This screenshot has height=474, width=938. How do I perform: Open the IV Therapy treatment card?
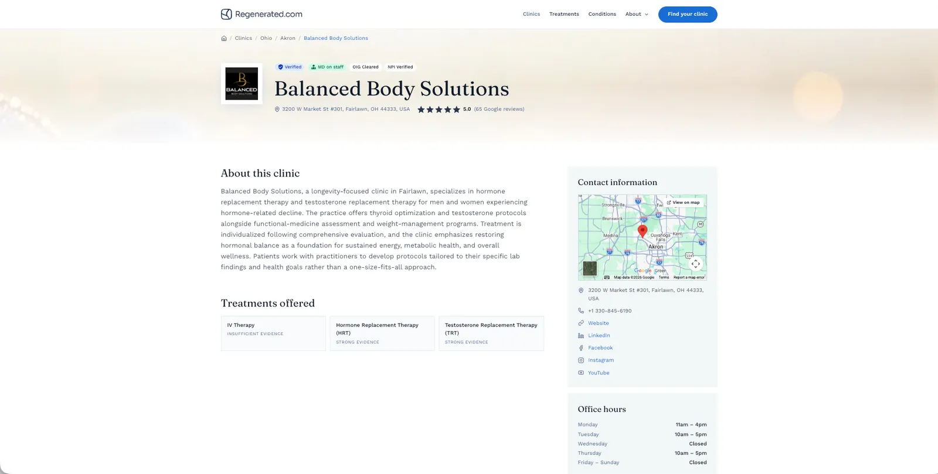click(x=273, y=333)
